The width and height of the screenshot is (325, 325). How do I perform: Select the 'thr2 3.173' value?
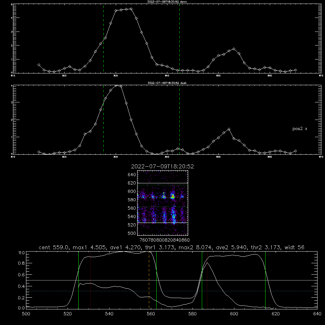click(x=266, y=247)
